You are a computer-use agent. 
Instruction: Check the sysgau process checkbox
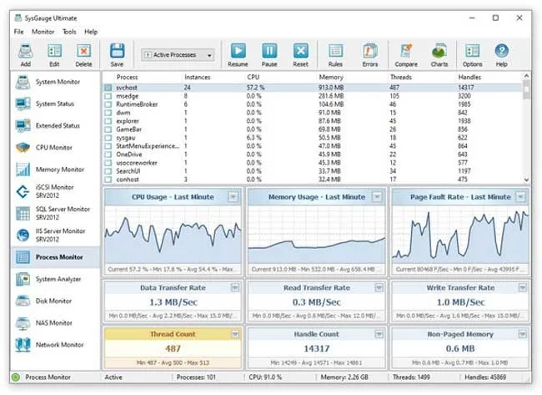pos(108,138)
